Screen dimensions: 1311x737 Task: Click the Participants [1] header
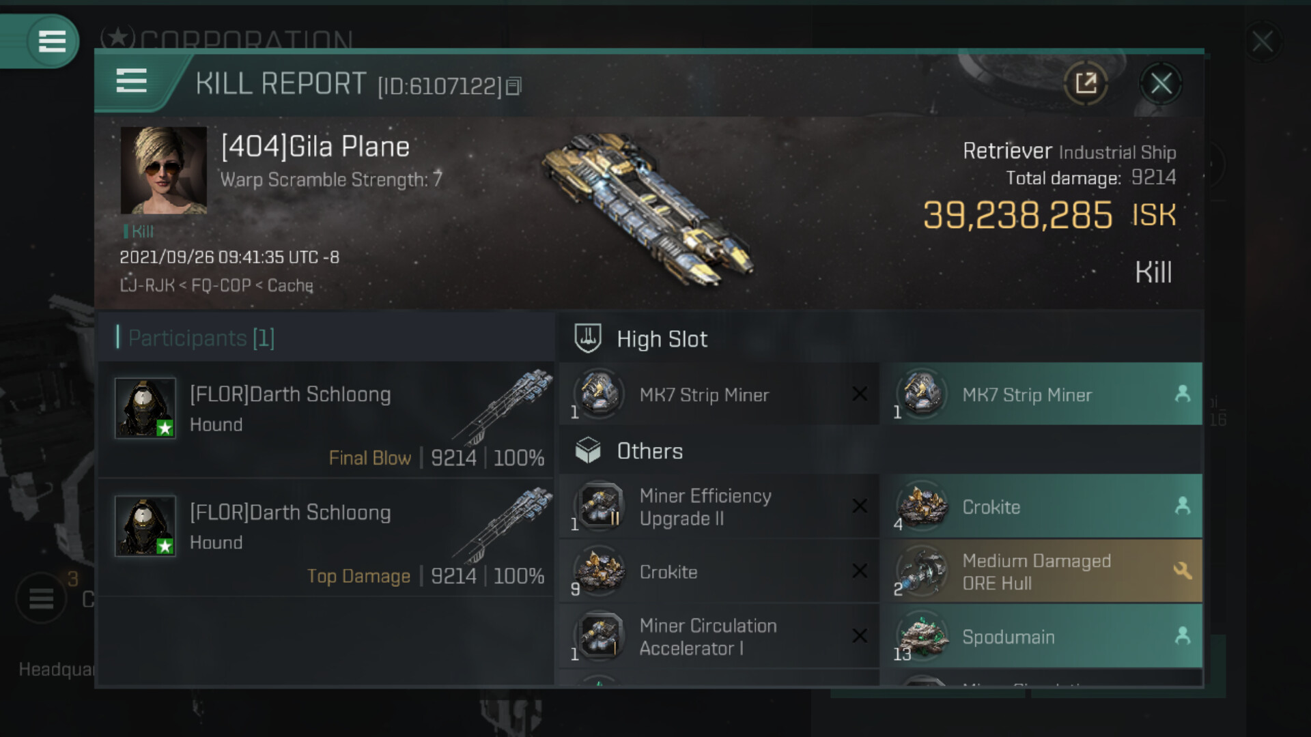(201, 338)
